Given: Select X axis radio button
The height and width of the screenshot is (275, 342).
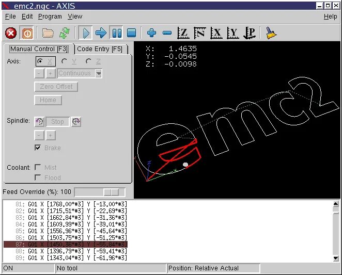Looking at the screenshot, I should (45, 61).
